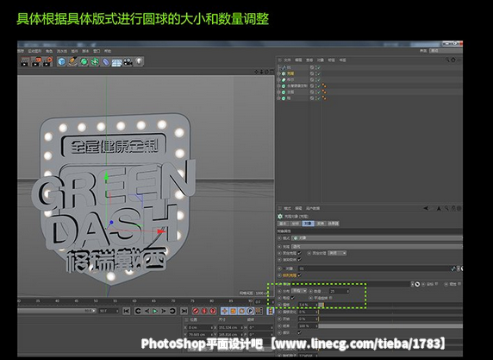Toggle green checkmark of the 克隆 object
The height and width of the screenshot is (360, 493).
coord(319,73)
